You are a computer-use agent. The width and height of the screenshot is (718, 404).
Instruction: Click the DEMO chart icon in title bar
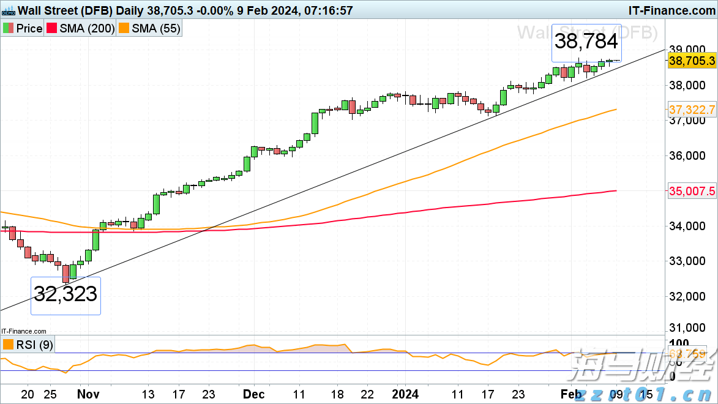(7, 10)
